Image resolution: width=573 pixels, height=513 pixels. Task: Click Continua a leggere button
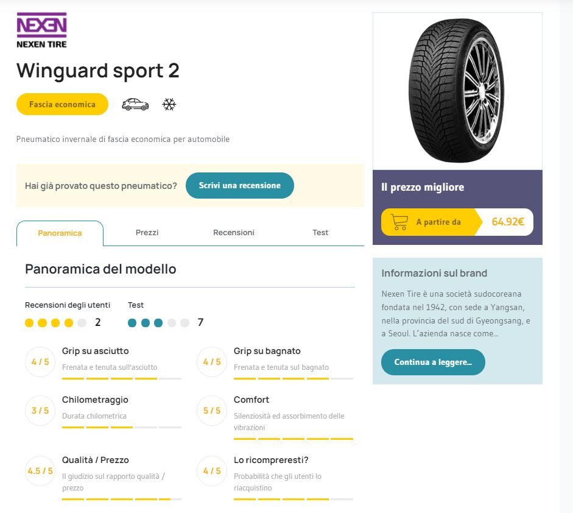pyautogui.click(x=433, y=362)
